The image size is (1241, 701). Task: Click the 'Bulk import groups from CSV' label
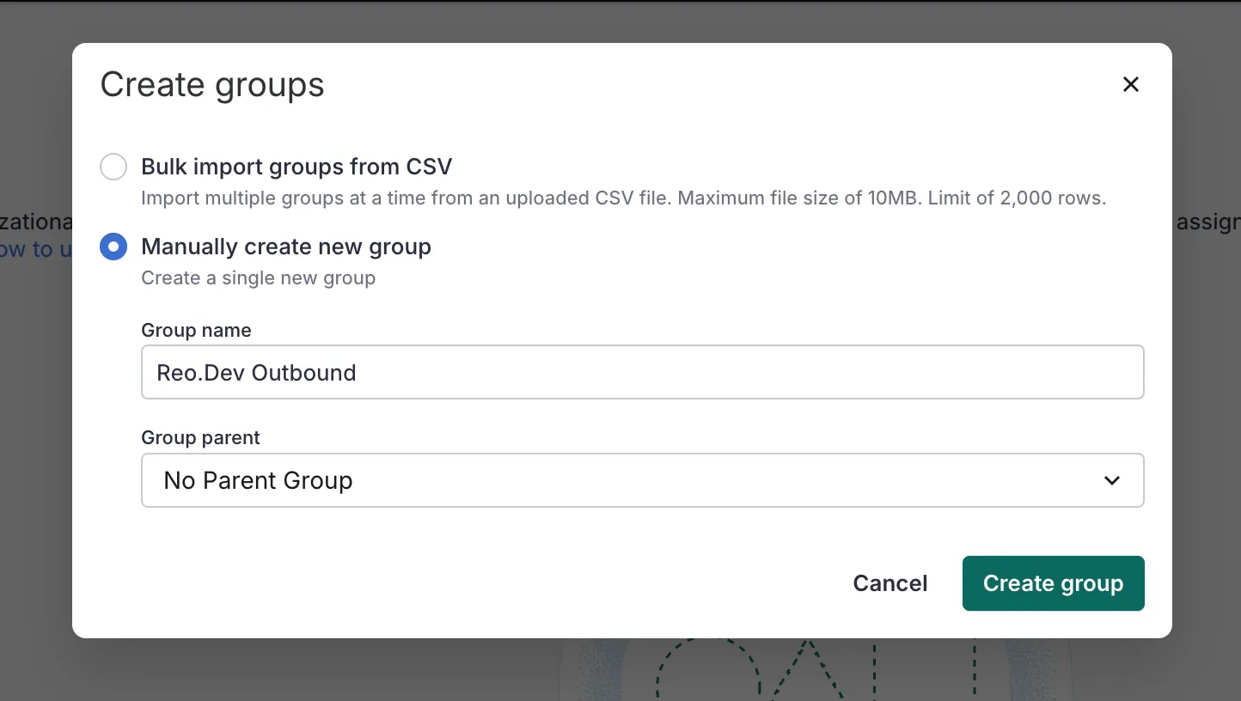[296, 167]
